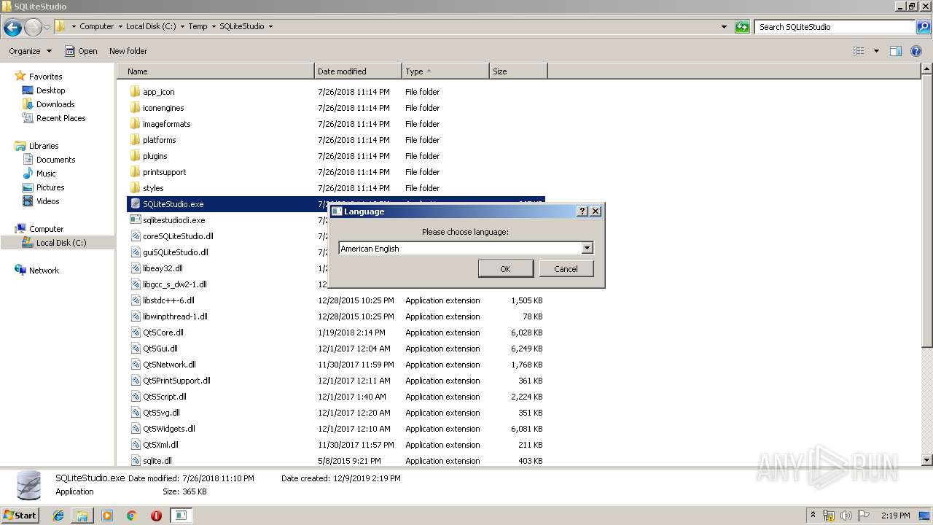
Task: Select the sqlite.dll file icon
Action: coord(135,461)
